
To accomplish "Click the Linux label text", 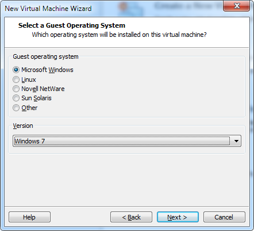I will [29, 79].
